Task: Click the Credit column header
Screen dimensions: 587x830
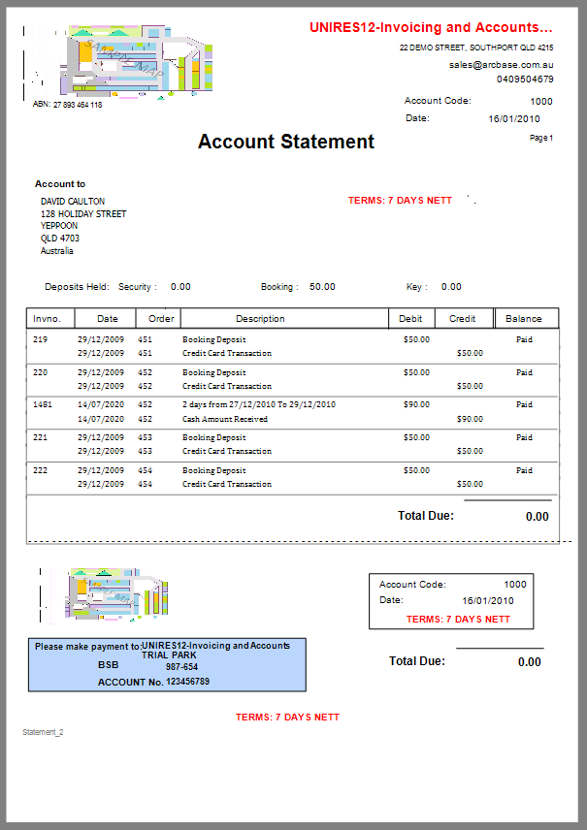Action: point(462,319)
